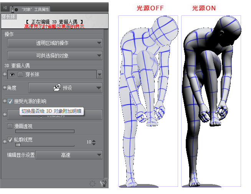Click the object tool icon in tab

[x=14, y=10]
